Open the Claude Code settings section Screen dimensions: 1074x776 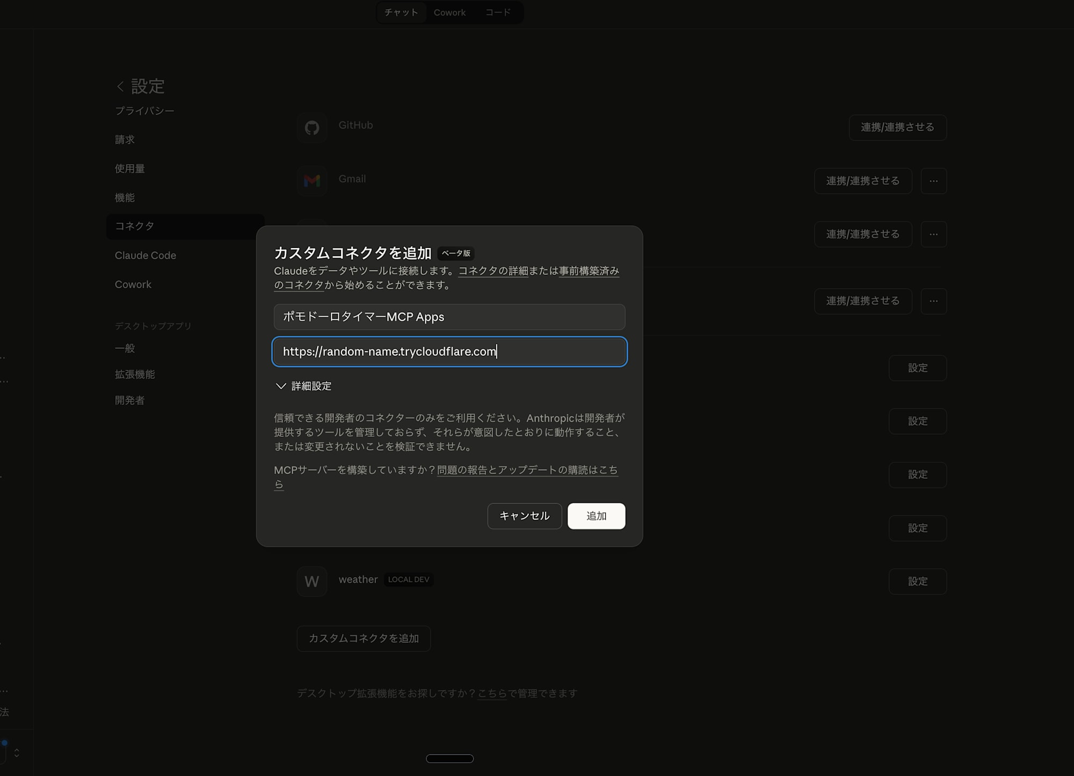pos(146,255)
